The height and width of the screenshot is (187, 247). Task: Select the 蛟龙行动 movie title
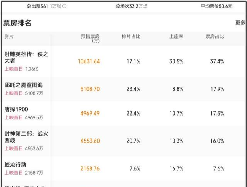[15, 164]
